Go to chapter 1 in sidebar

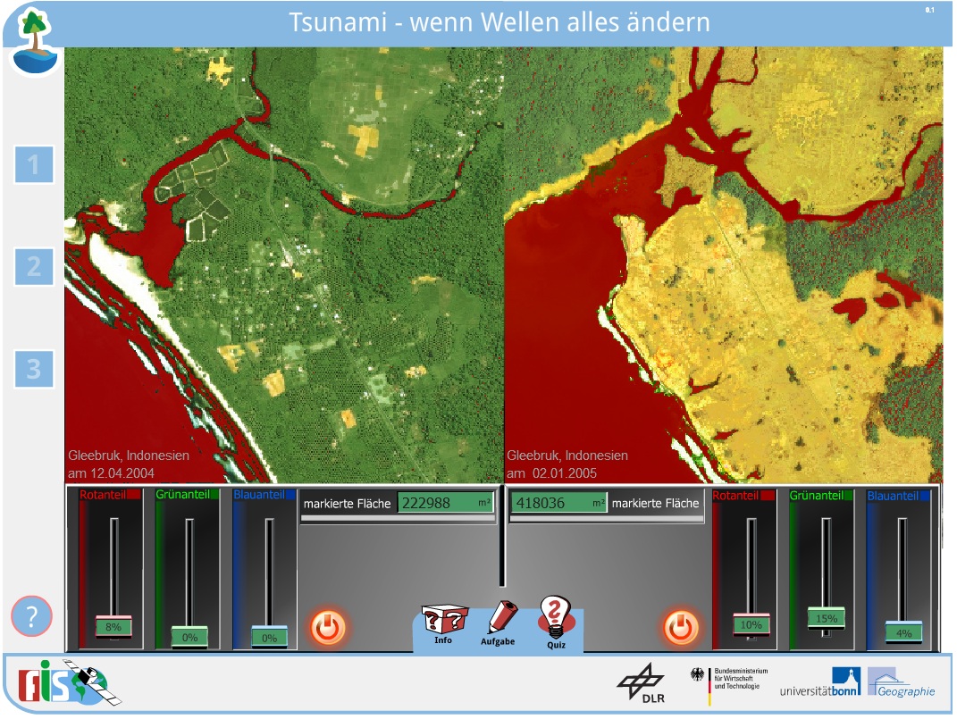point(34,165)
